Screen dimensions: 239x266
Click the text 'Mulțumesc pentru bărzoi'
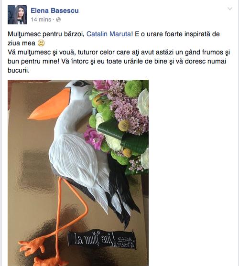point(46,34)
